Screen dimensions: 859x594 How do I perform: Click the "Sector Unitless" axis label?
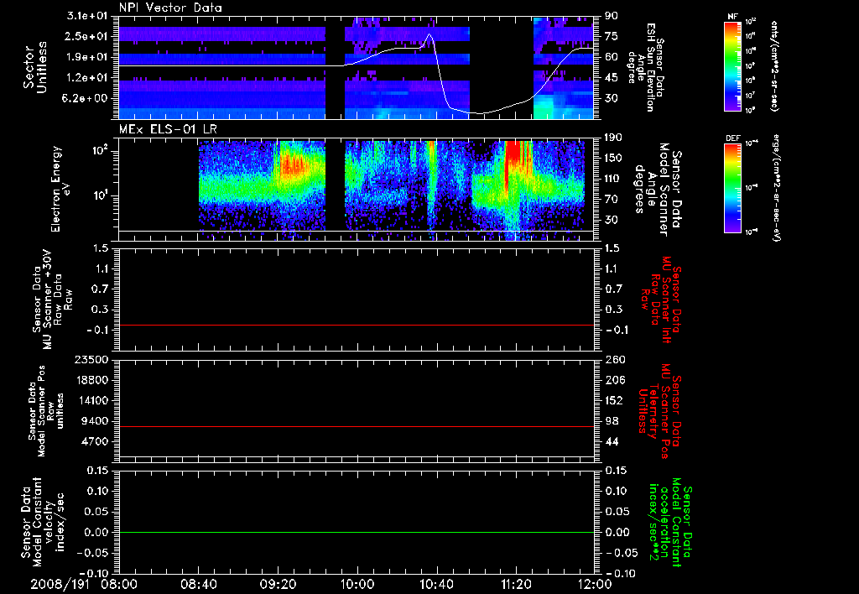[35, 67]
